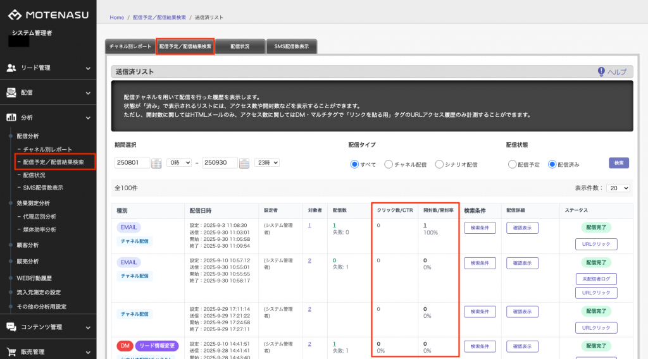Change the 表示件数 dropdown showing 20
The height and width of the screenshot is (359, 648).
tap(618, 188)
